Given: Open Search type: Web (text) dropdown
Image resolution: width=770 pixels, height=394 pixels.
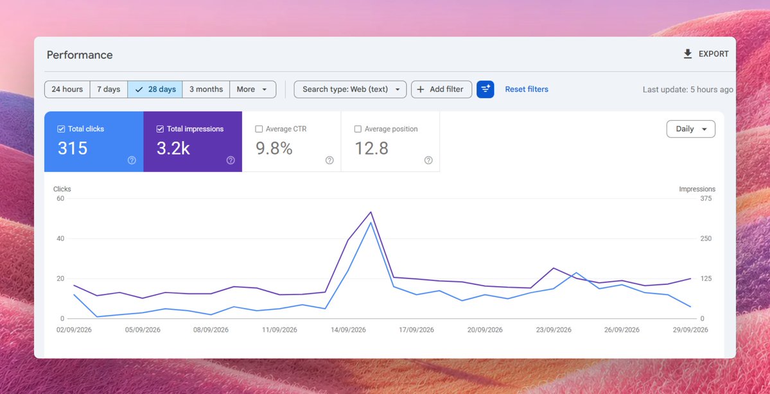Looking at the screenshot, I should click(350, 89).
